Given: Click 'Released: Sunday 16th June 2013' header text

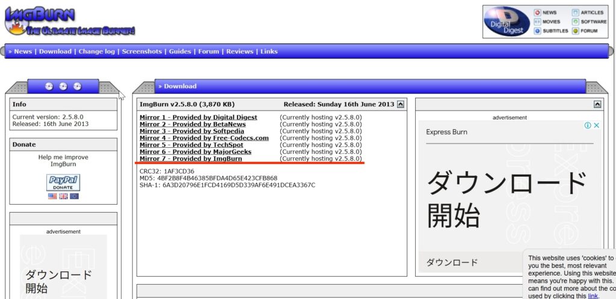Looking at the screenshot, I should (339, 104).
